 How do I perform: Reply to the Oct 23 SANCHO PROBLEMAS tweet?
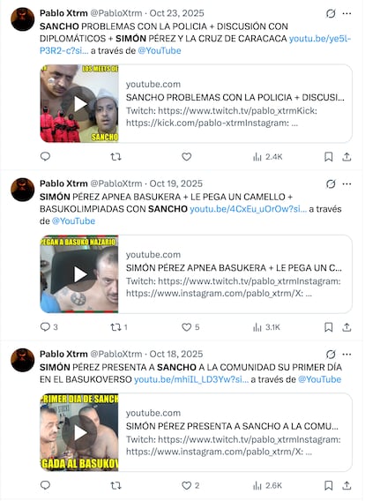tap(45, 157)
